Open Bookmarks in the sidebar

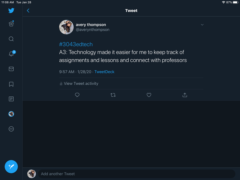(x=11, y=84)
